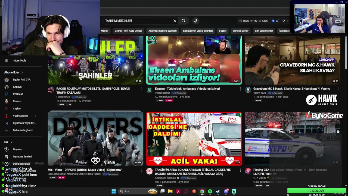Open Spotify from the taskbar
This screenshot has height=196, width=348.
tap(210, 191)
